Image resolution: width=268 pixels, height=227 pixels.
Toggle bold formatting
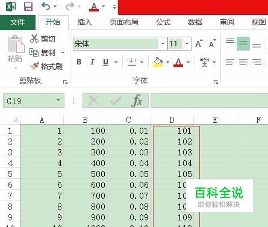[x=79, y=62]
